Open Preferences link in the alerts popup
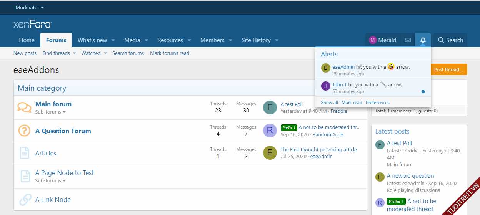Viewport: 480px width, 215px height. (x=377, y=103)
